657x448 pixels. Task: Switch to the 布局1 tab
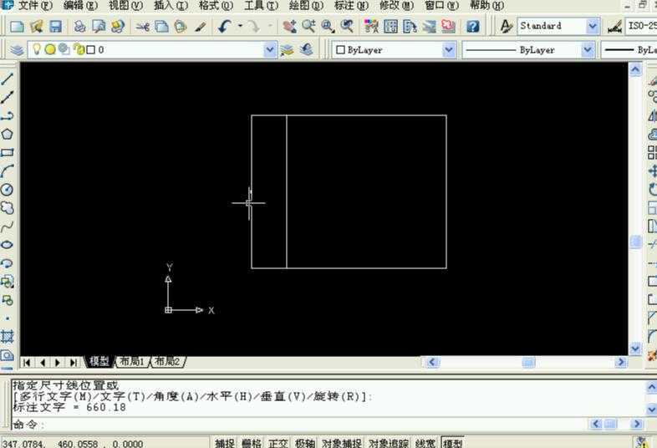pyautogui.click(x=132, y=361)
